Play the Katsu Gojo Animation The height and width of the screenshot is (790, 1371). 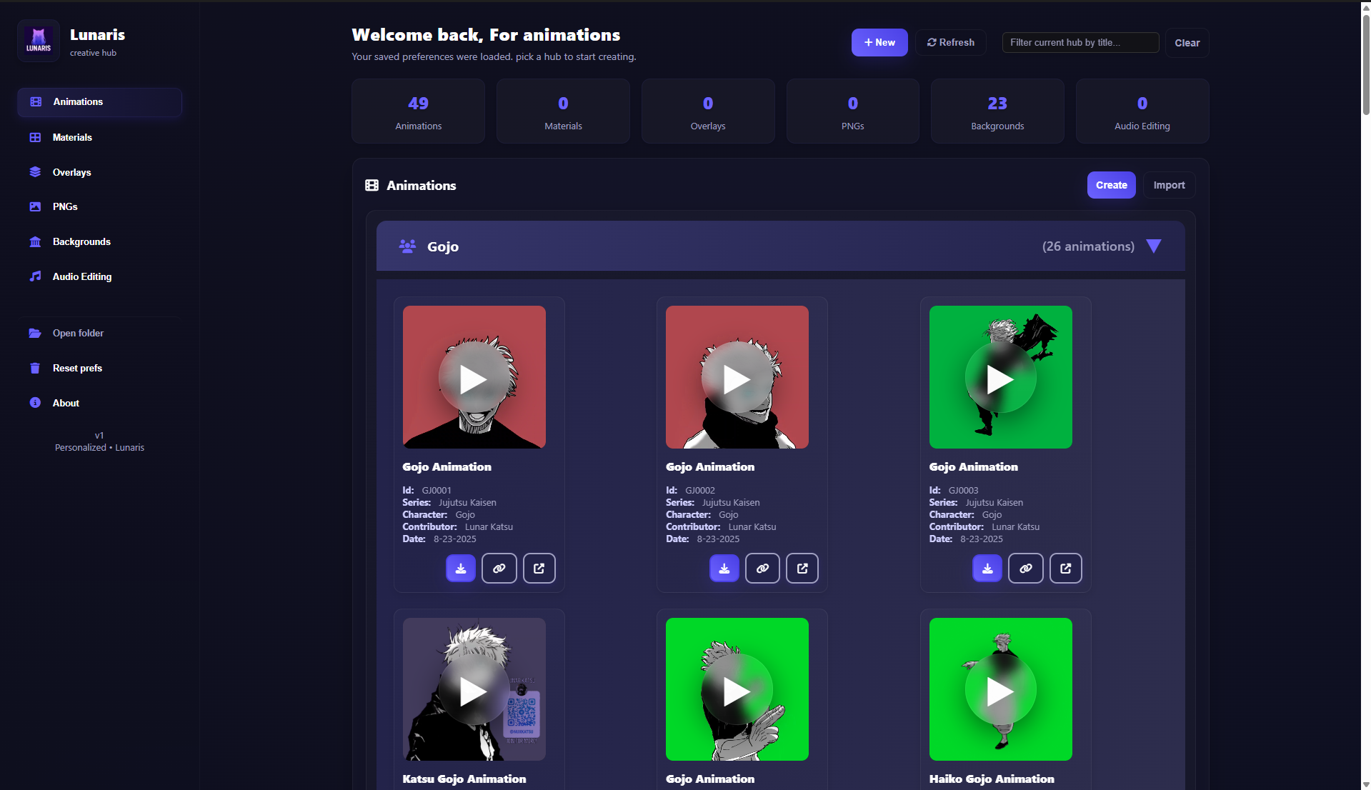[474, 690]
